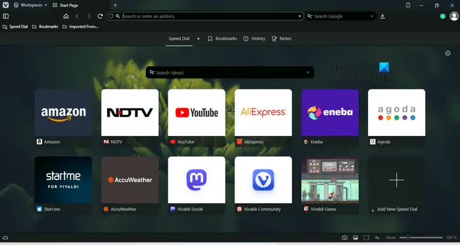Toggle the side panel icon
This screenshot has width=460, height=245.
tap(5, 16)
